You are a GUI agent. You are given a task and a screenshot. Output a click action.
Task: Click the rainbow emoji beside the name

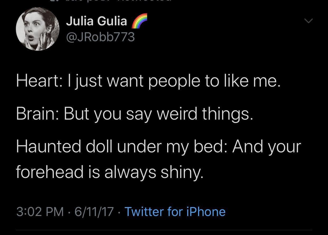pyautogui.click(x=139, y=21)
